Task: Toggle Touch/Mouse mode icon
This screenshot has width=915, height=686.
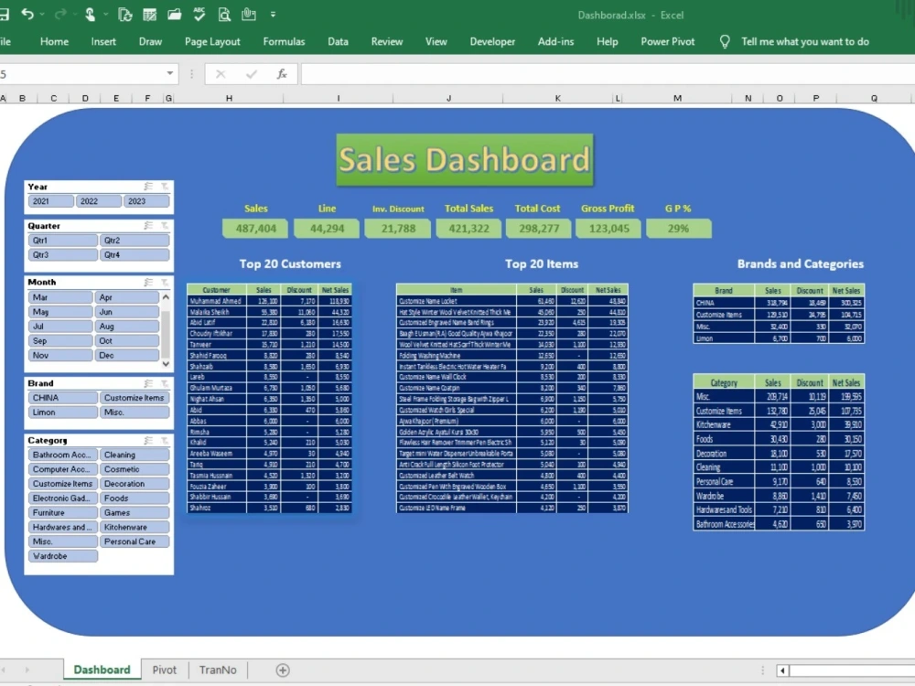Action: (x=91, y=15)
